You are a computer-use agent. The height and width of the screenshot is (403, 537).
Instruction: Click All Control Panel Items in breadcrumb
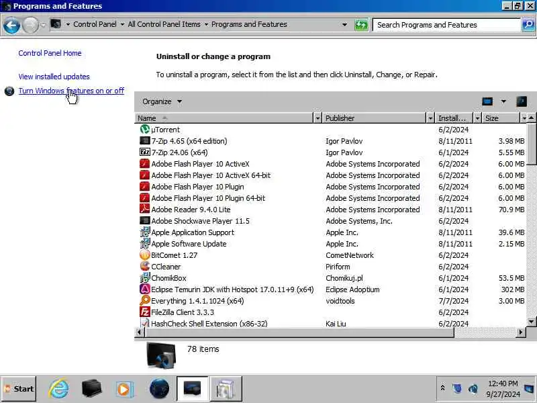(x=164, y=24)
